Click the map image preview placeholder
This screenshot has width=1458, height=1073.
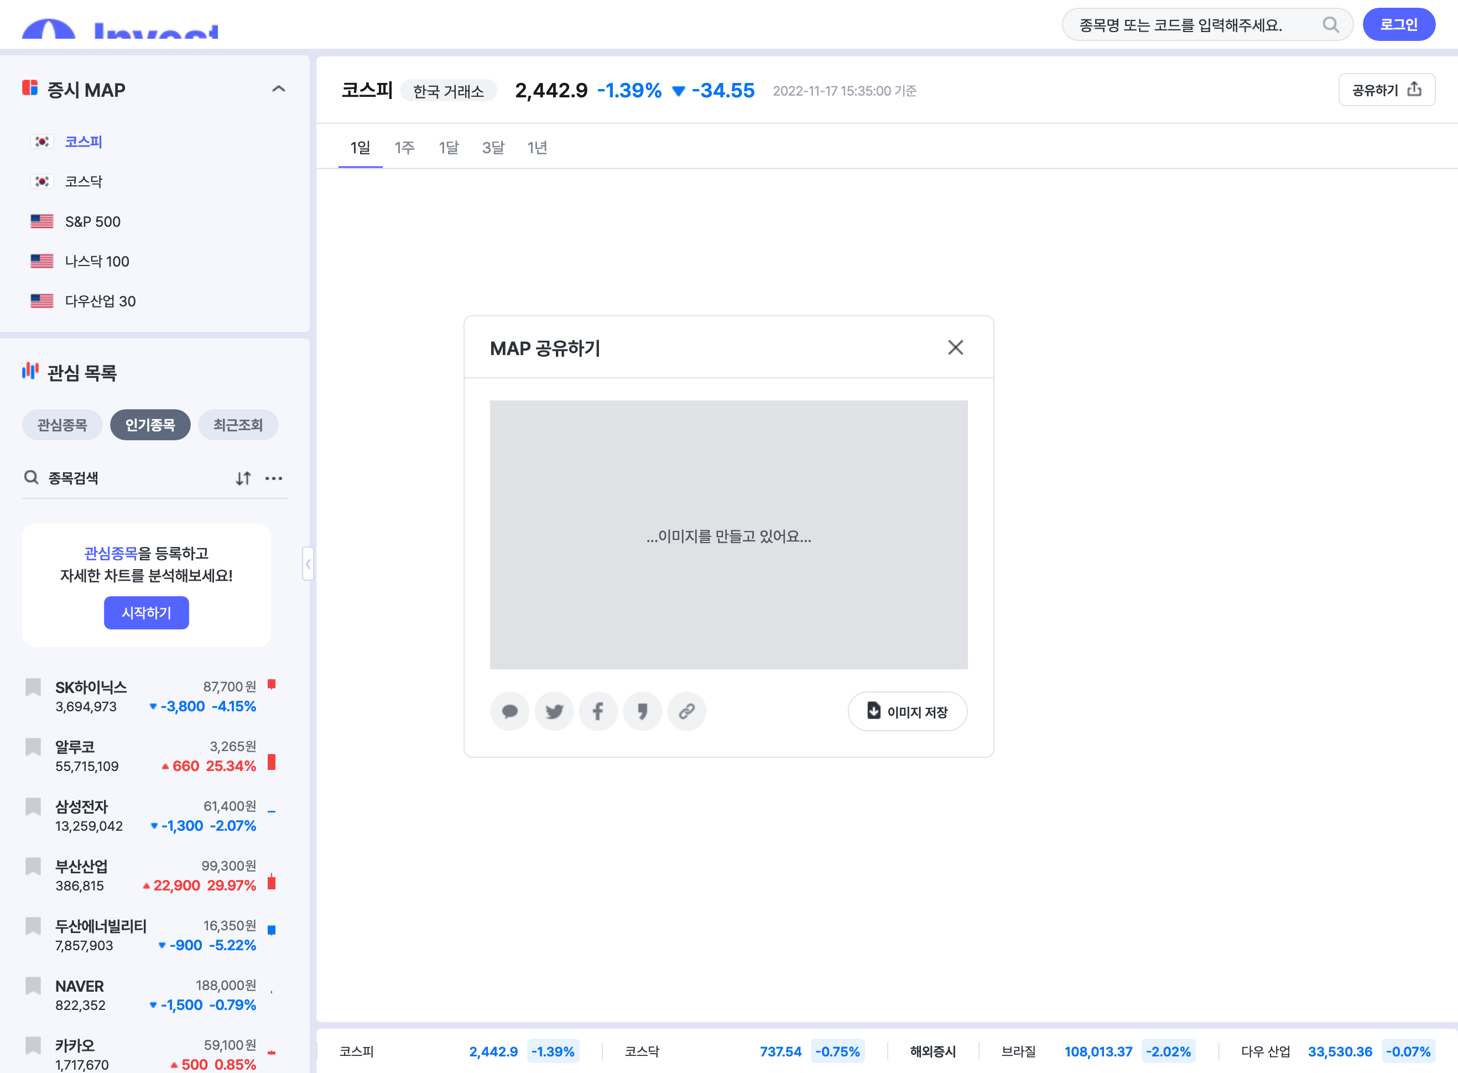(728, 534)
